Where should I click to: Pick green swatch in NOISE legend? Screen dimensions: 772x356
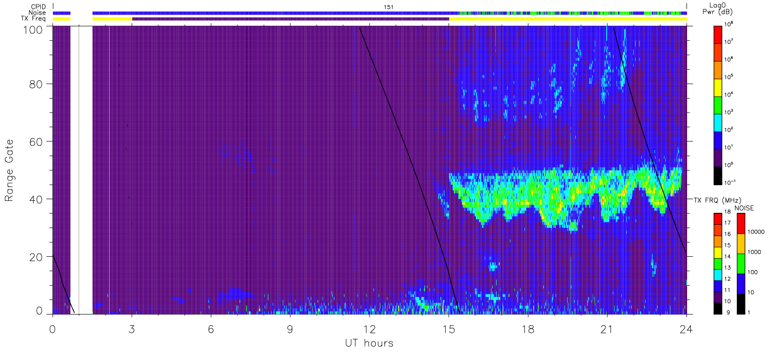[x=741, y=262]
